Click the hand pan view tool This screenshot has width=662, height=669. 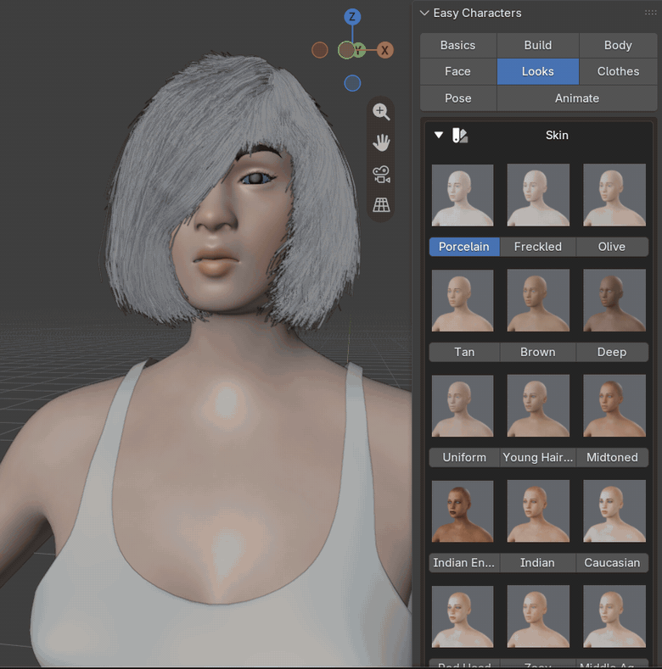pyautogui.click(x=381, y=143)
